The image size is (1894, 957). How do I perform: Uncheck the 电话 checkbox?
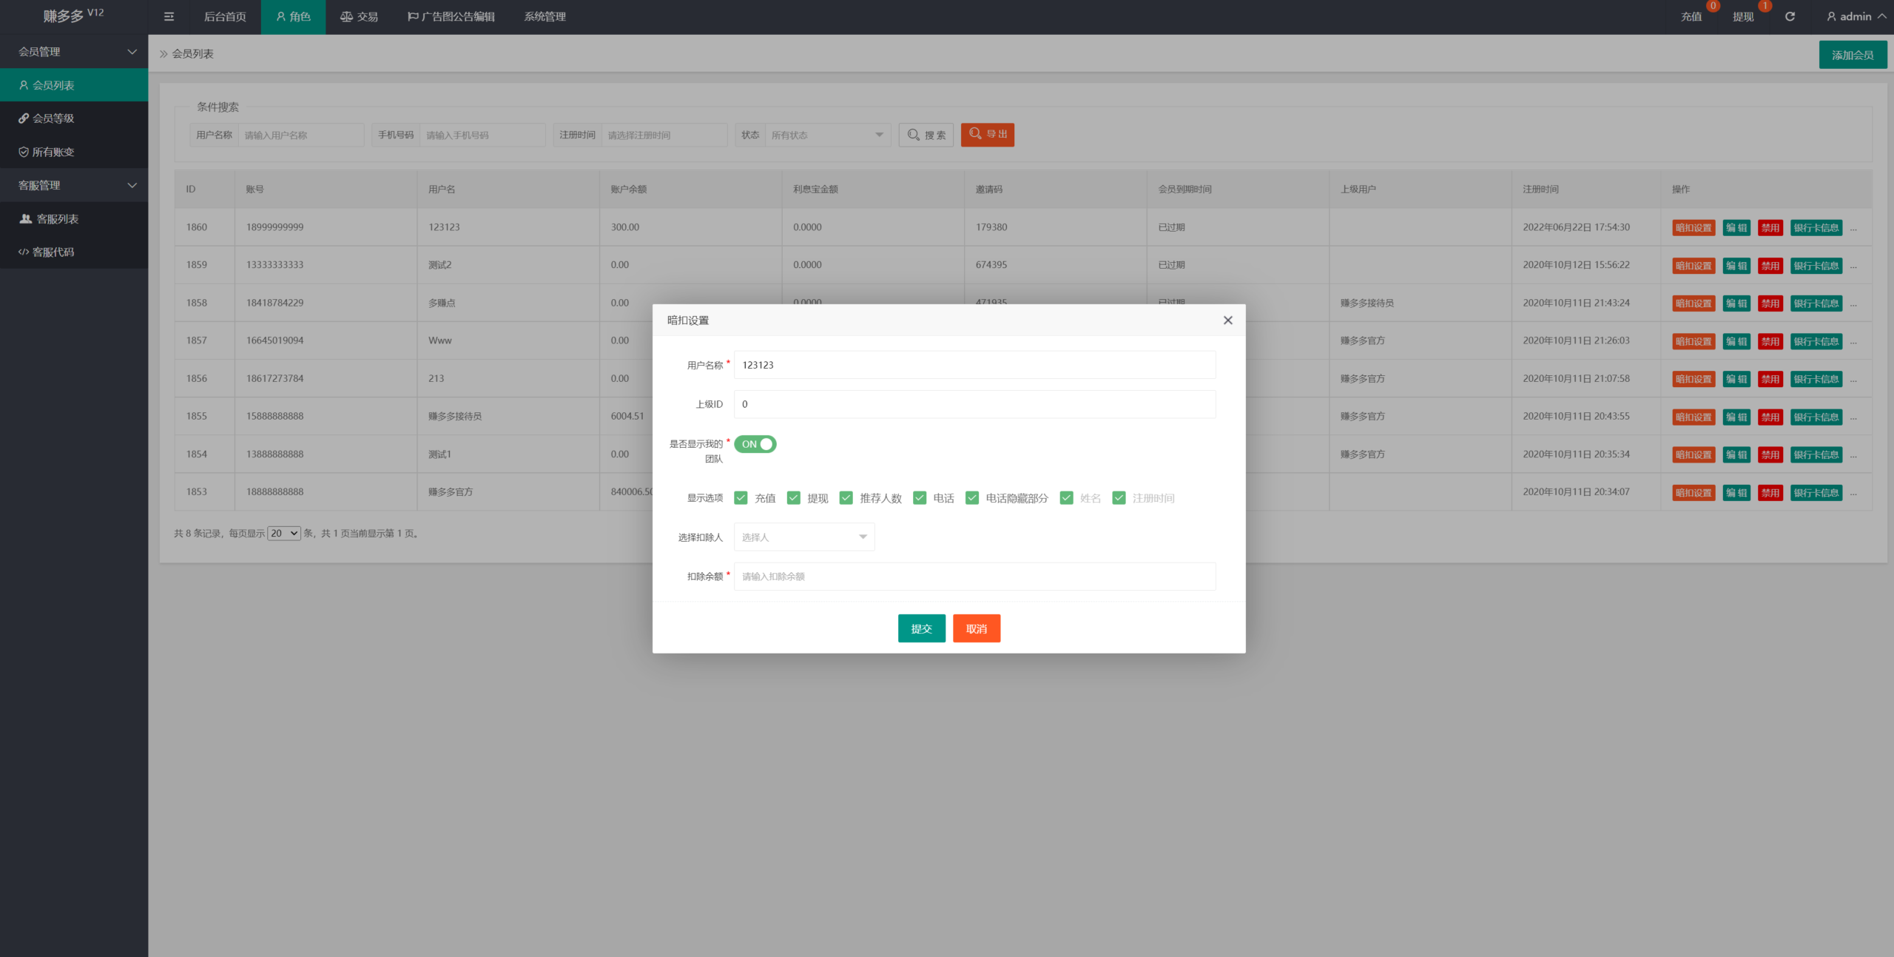point(920,498)
